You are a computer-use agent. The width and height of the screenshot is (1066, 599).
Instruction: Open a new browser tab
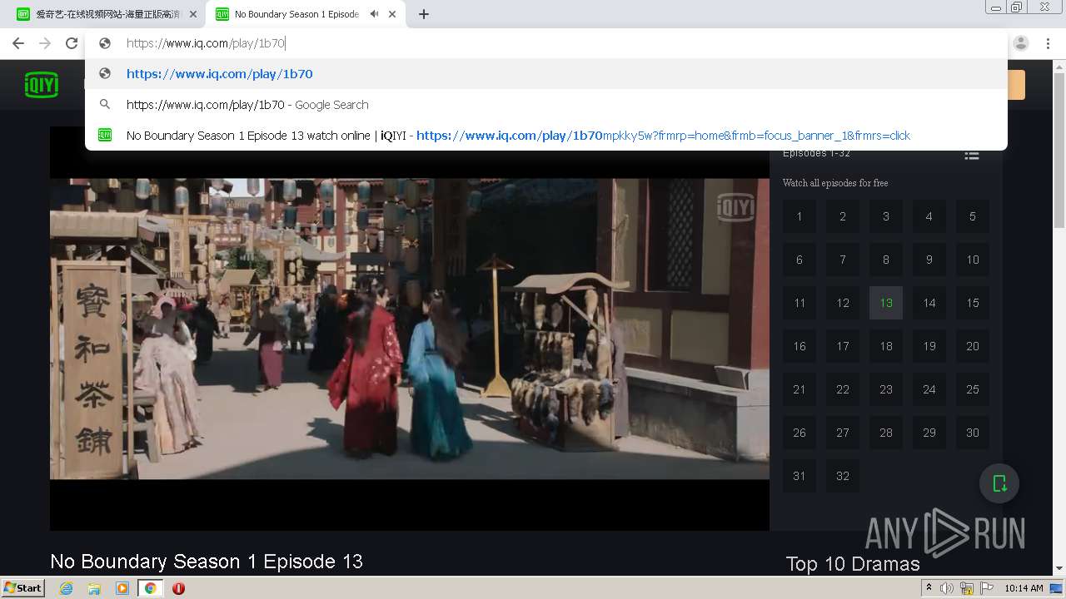click(423, 14)
